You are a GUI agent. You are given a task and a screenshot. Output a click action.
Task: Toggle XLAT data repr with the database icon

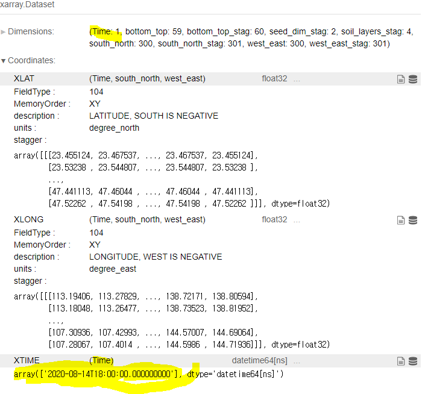pos(413,79)
